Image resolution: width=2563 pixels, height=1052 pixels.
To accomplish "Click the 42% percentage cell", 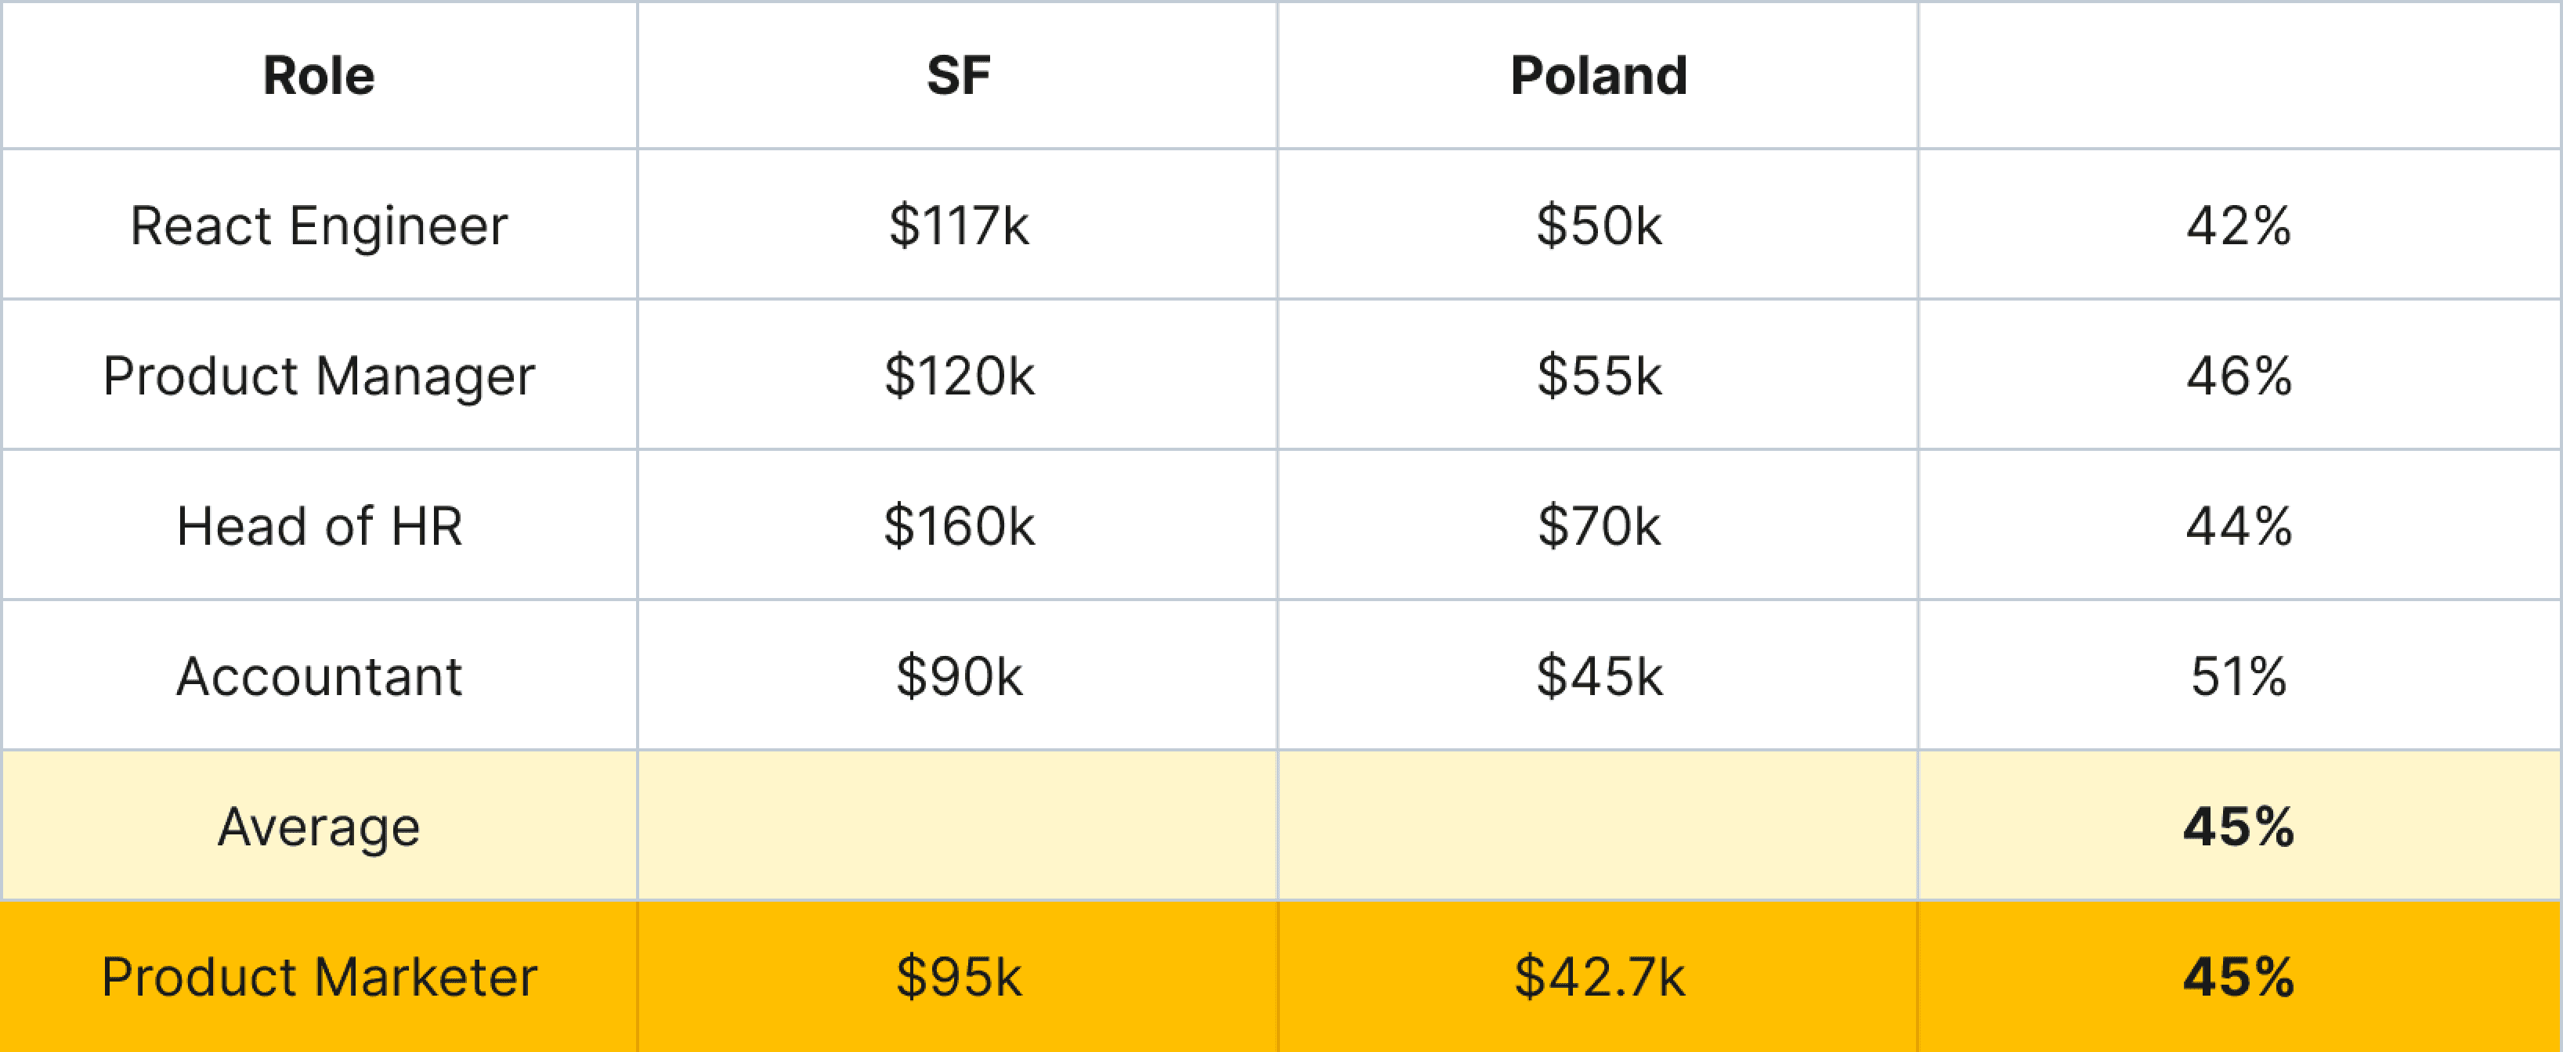I will coord(2239,225).
